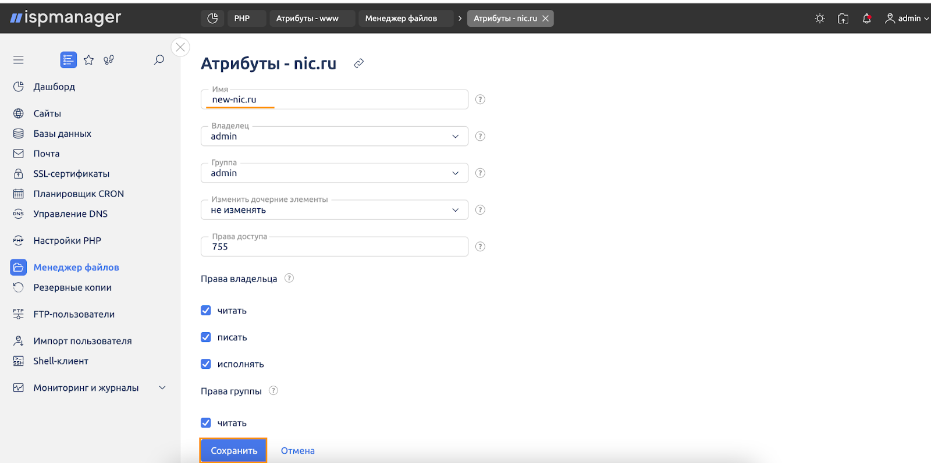Open Почта in the sidebar

(47, 154)
